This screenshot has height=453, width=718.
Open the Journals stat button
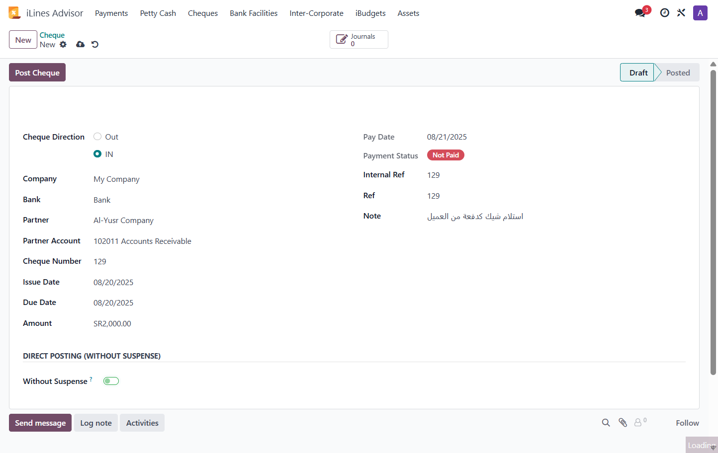[359, 40]
